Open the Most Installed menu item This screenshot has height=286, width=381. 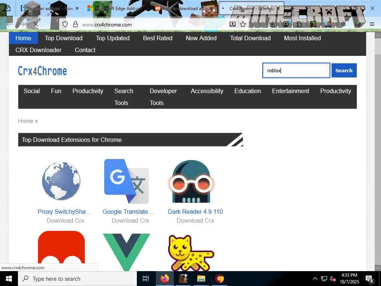click(302, 38)
